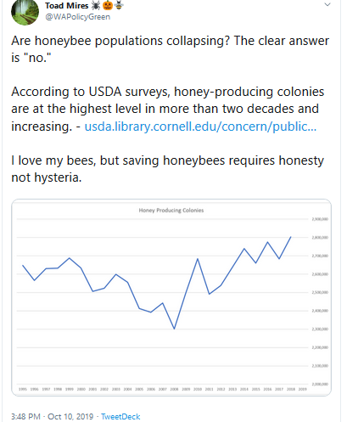Click the chart title Honey Producing Colonies

[x=171, y=211]
